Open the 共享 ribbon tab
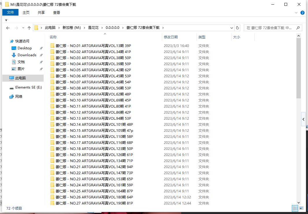Viewport: 308px width, 214px height. tap(41, 13)
